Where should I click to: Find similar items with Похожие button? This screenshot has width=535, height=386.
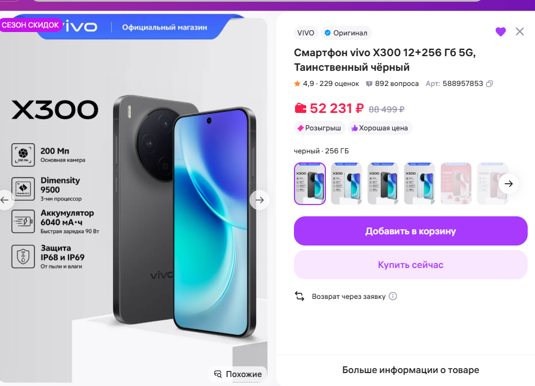coord(238,374)
